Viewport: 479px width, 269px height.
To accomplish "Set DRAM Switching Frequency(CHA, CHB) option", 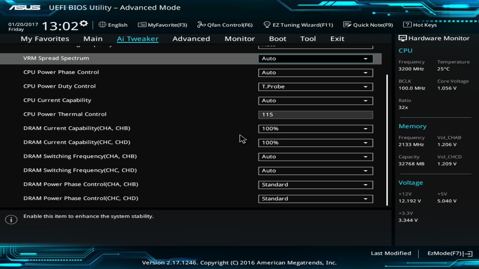I will (x=315, y=157).
